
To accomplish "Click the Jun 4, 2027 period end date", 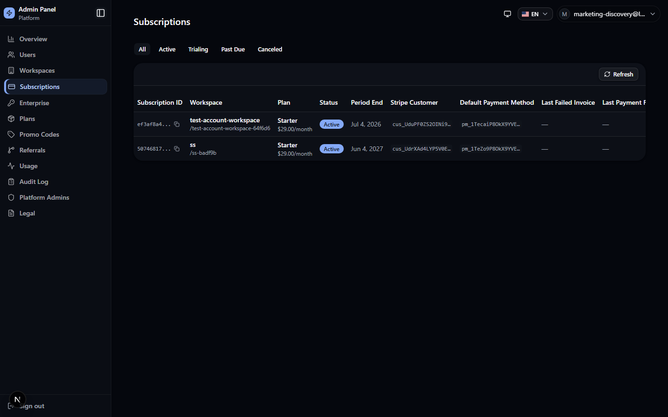I will [x=367, y=149].
